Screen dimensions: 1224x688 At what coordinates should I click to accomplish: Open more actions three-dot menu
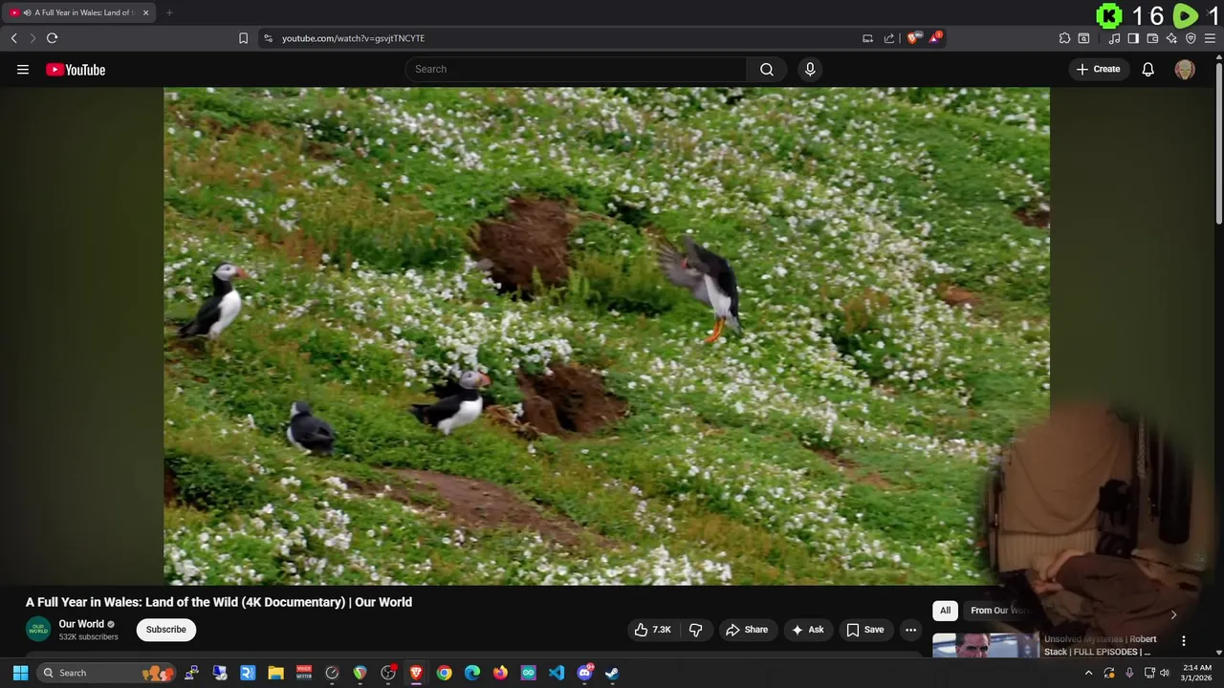pyautogui.click(x=910, y=630)
